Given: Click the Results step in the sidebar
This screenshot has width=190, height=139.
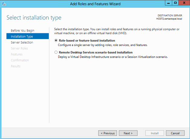Looking at the screenshot, I should click(15, 66).
